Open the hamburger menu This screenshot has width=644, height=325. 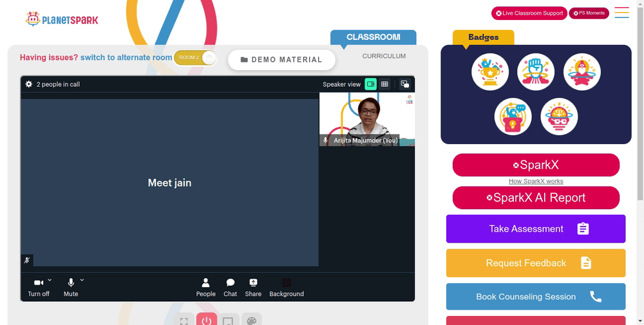[622, 13]
